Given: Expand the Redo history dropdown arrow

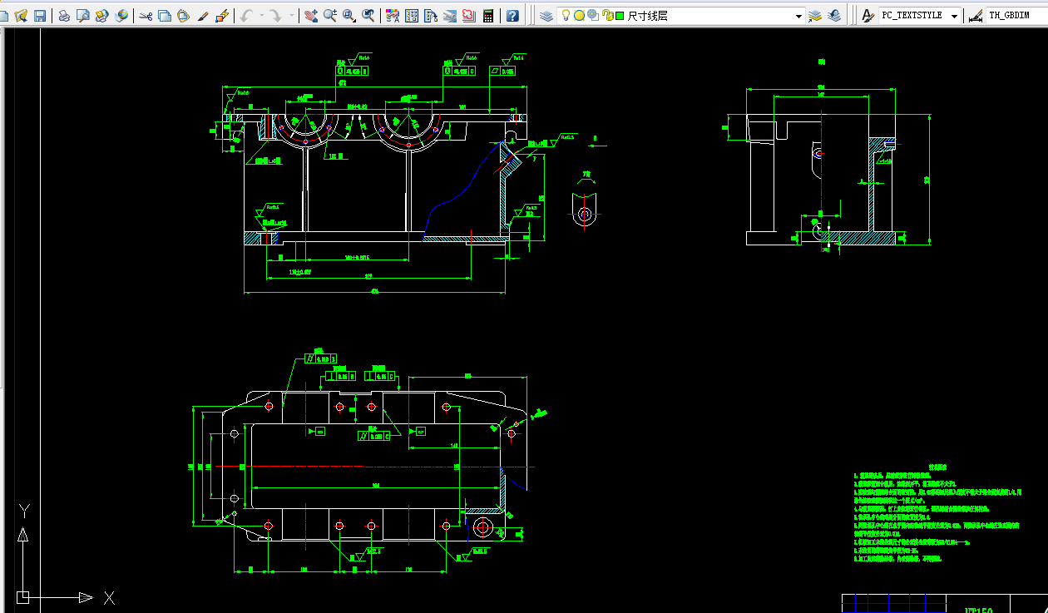Looking at the screenshot, I should (290, 16).
